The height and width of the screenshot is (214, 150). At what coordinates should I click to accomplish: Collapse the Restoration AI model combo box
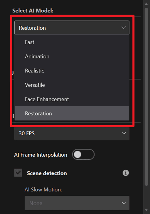click(x=72, y=28)
